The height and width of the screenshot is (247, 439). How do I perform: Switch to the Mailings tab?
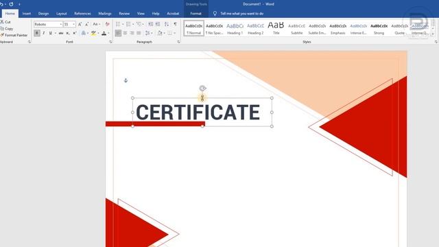(105, 14)
